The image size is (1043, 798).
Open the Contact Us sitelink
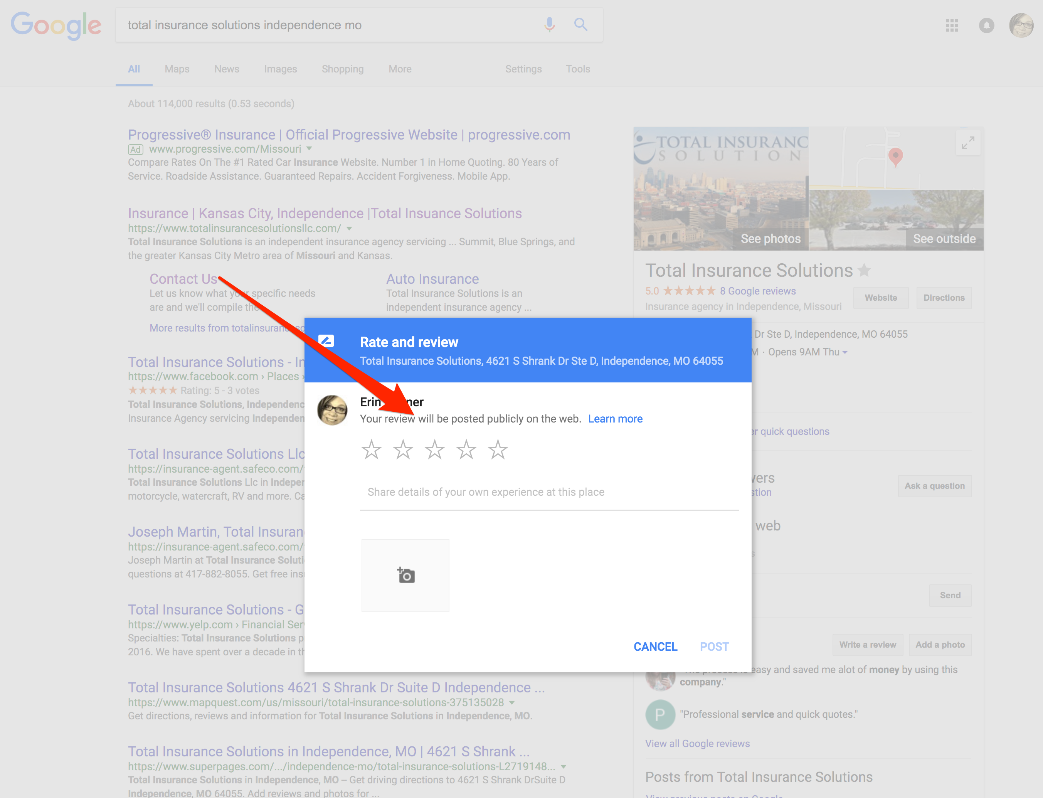[x=183, y=279]
